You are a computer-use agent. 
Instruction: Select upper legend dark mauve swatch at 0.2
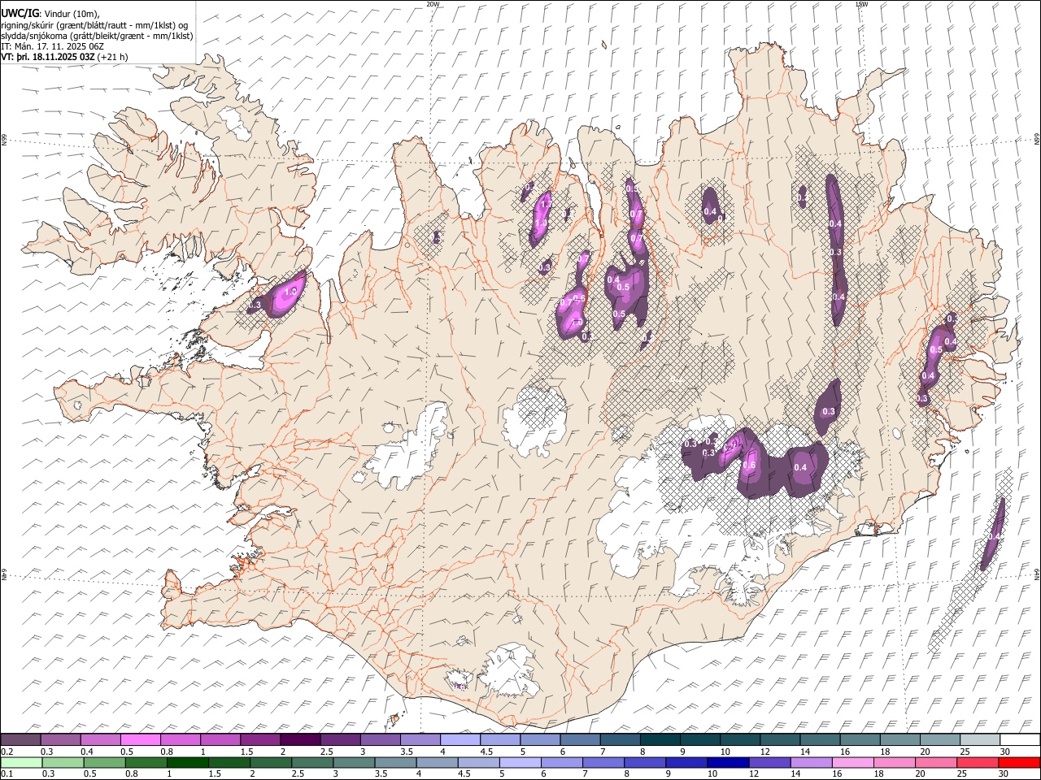click(x=20, y=740)
